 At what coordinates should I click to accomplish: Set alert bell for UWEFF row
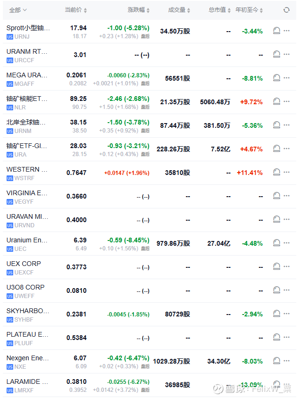(x=276, y=290)
